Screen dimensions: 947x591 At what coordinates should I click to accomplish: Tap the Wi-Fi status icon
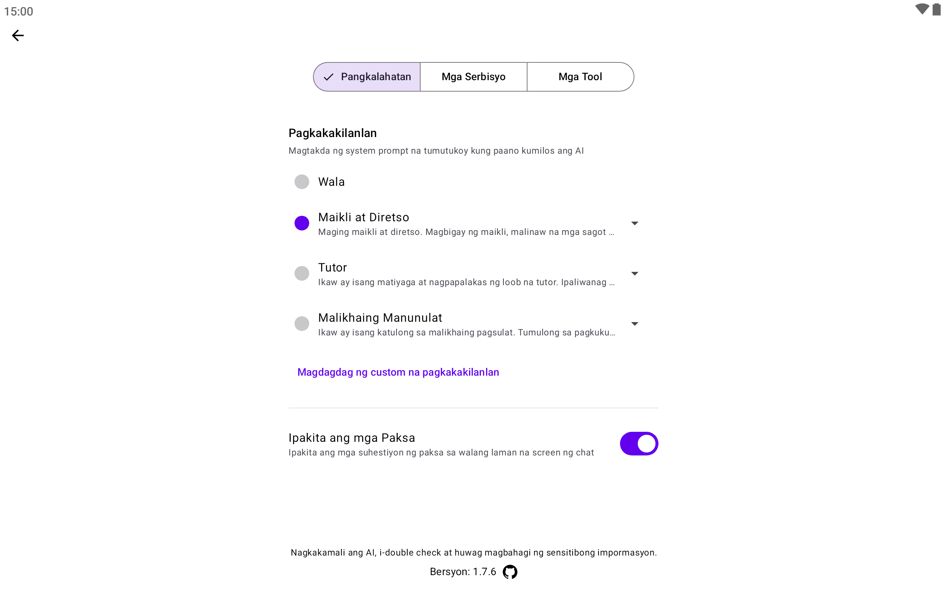pyautogui.click(x=921, y=9)
